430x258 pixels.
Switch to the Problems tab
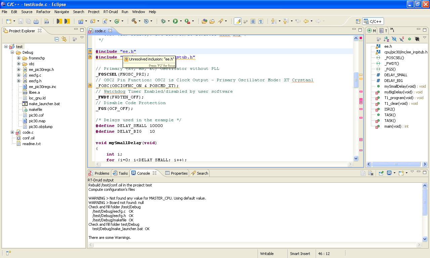[99, 173]
